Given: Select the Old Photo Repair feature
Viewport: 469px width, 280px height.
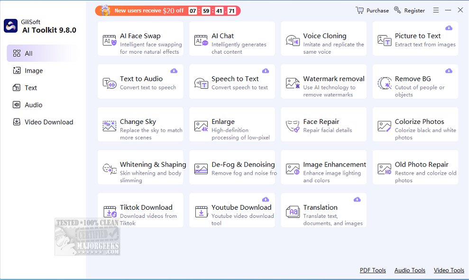Looking at the screenshot, I should pos(415,167).
